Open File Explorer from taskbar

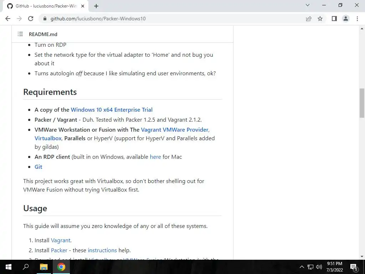tap(43, 267)
